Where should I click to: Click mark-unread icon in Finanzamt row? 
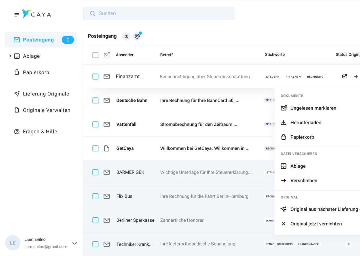tap(344, 76)
